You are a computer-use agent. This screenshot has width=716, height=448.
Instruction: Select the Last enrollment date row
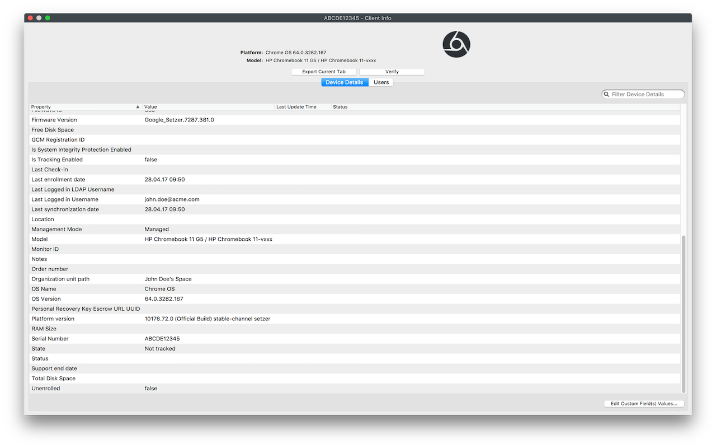(x=355, y=180)
